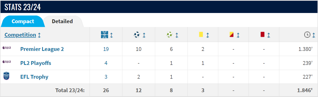The height and width of the screenshot is (97, 318).
Task: Sort appearances column with its arrow
Action: pyautogui.click(x=111, y=35)
